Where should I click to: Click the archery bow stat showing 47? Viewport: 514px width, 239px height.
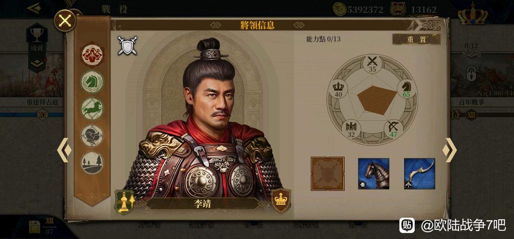pyautogui.click(x=393, y=129)
